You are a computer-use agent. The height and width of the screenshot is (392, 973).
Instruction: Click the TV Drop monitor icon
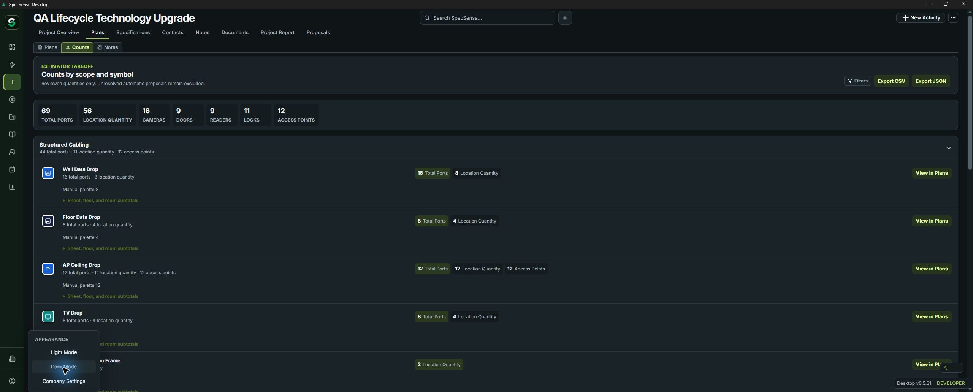(x=48, y=317)
